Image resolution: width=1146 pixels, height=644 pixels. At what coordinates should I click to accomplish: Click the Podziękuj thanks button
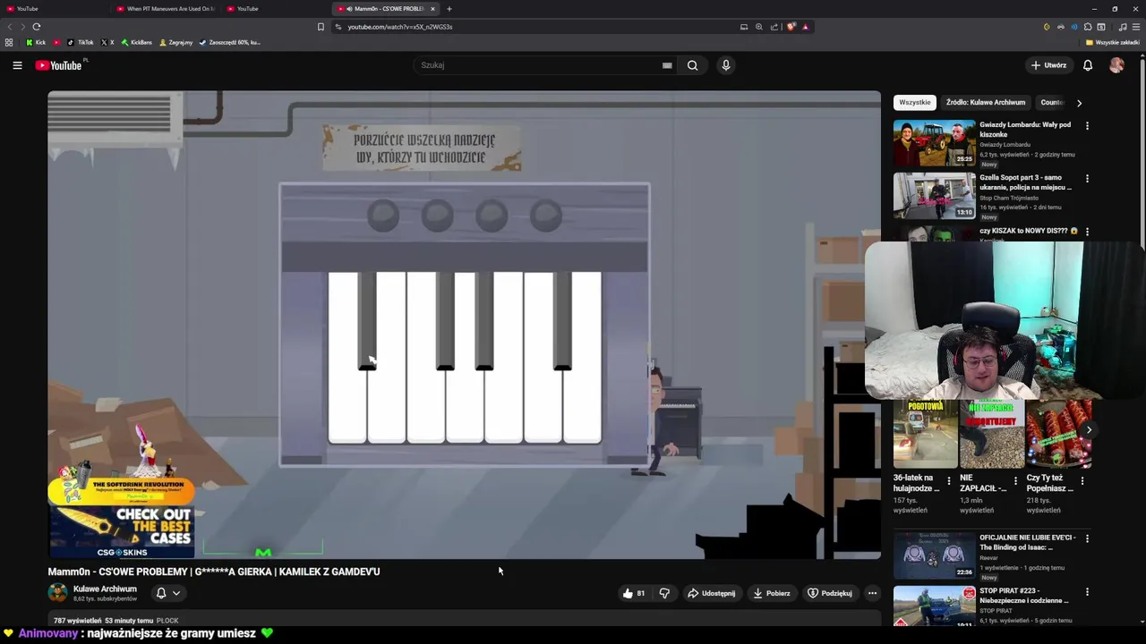click(830, 593)
